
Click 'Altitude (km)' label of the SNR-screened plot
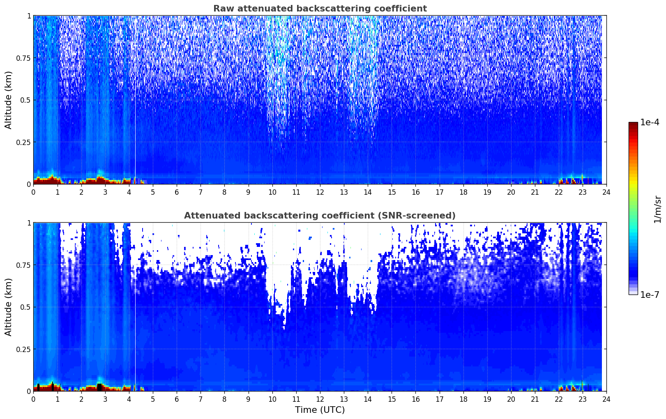(9, 307)
